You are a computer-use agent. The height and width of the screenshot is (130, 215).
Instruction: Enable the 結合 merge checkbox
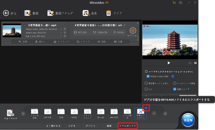[x=146, y=89]
